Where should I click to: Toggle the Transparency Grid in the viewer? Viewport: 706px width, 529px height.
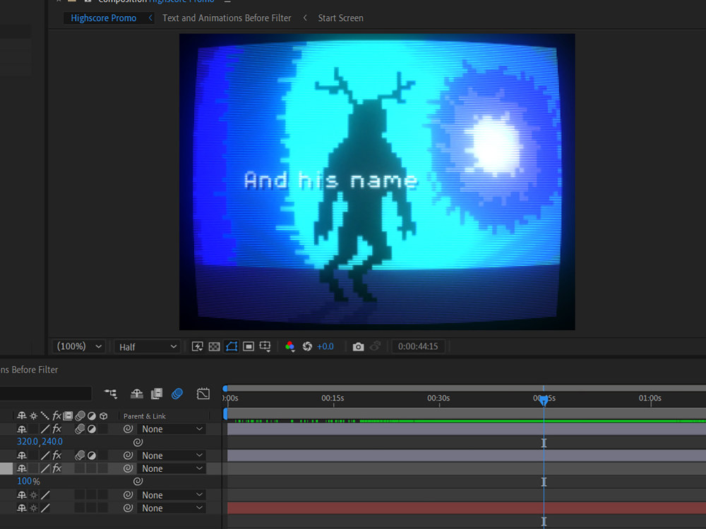(214, 346)
